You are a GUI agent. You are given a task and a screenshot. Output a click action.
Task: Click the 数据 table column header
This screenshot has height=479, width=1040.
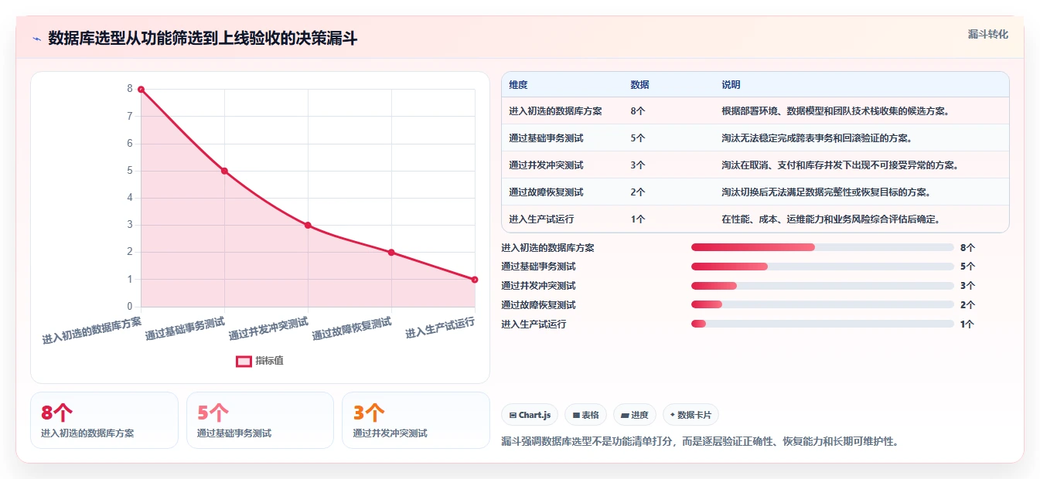tap(640, 84)
